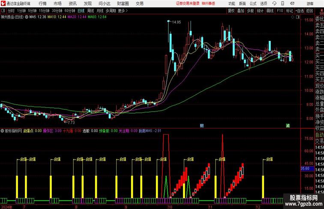Click the 复权 toolbar button

[231, 11]
